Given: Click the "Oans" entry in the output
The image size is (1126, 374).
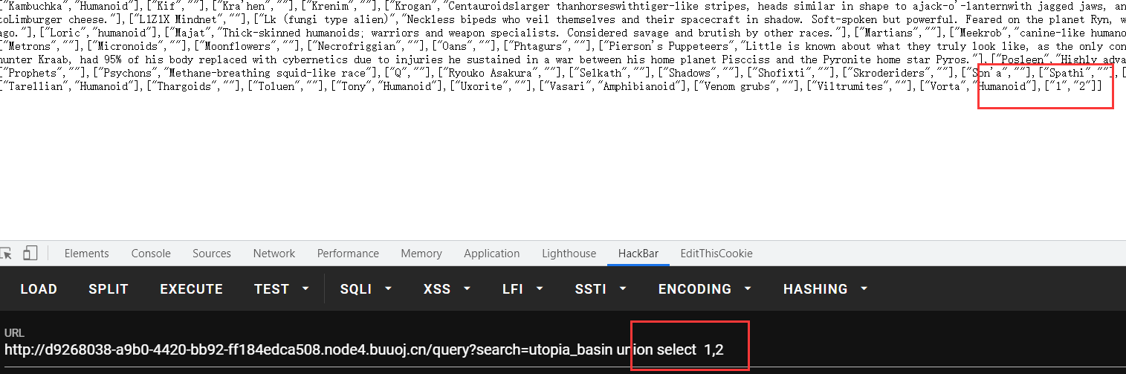Looking at the screenshot, I should [456, 47].
